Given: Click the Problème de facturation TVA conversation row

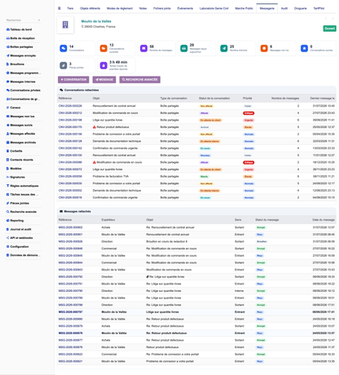Looking at the screenshot, I should pyautogui.click(x=196, y=176).
